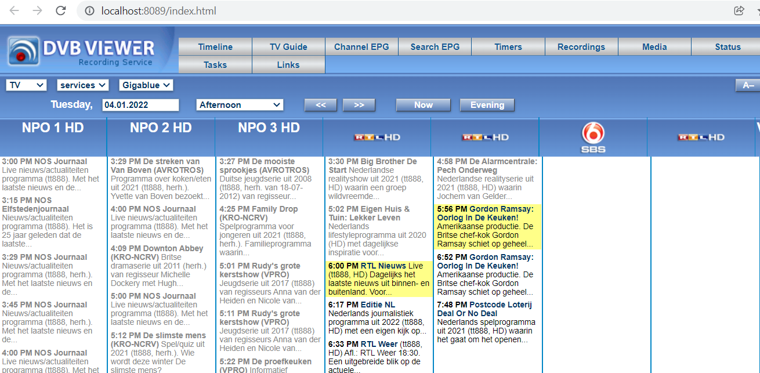The width and height of the screenshot is (760, 373).
Task: Click the Evening button
Action: (487, 105)
